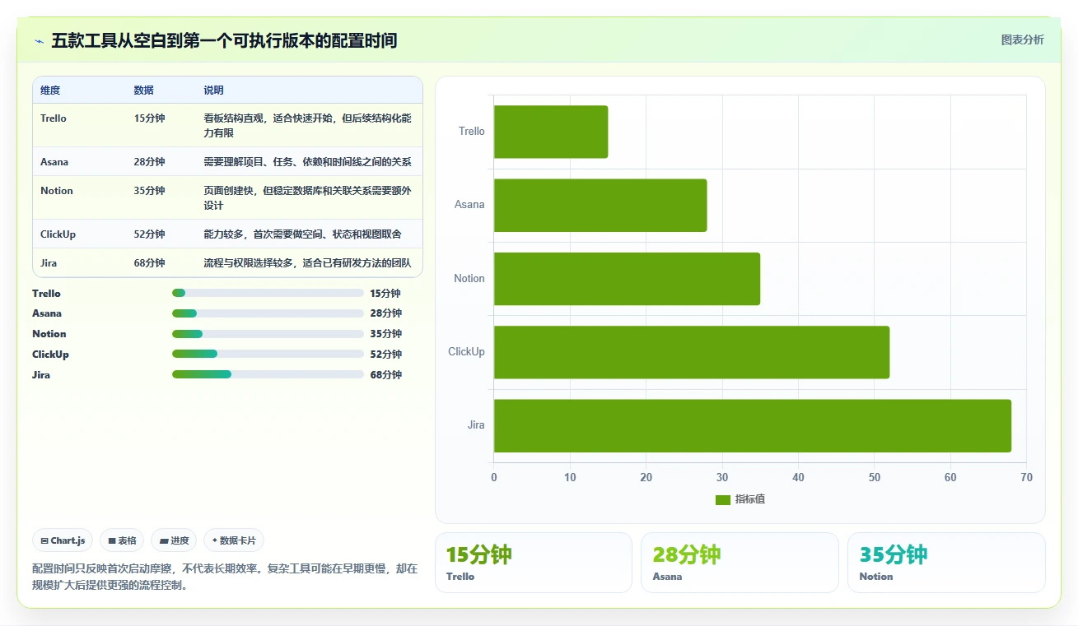
Task: Click the green 指标值 legend color box
Action: pyautogui.click(x=723, y=500)
